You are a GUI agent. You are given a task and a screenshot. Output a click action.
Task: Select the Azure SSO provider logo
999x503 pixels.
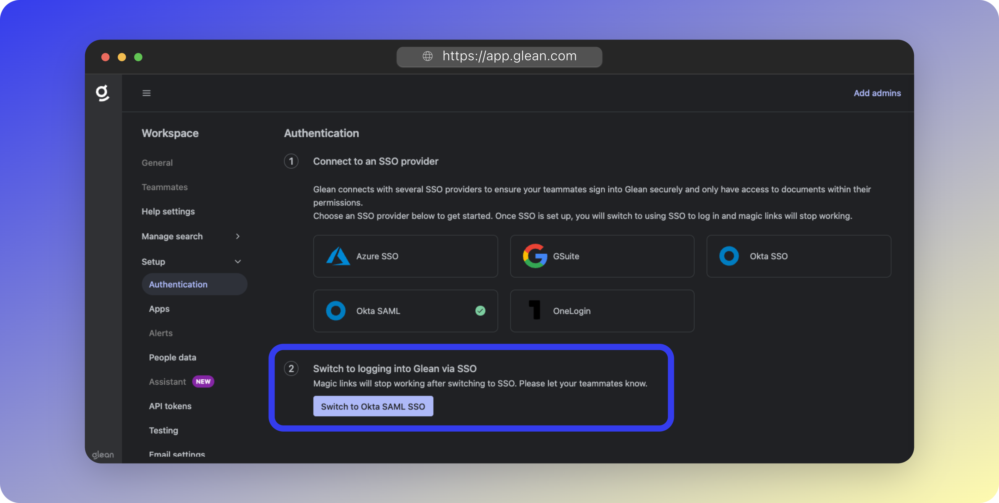[x=338, y=256]
